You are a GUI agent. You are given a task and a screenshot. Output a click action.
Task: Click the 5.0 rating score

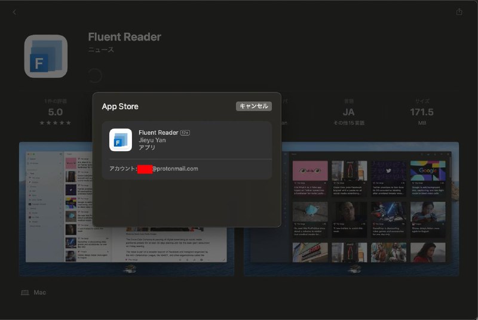(x=55, y=112)
